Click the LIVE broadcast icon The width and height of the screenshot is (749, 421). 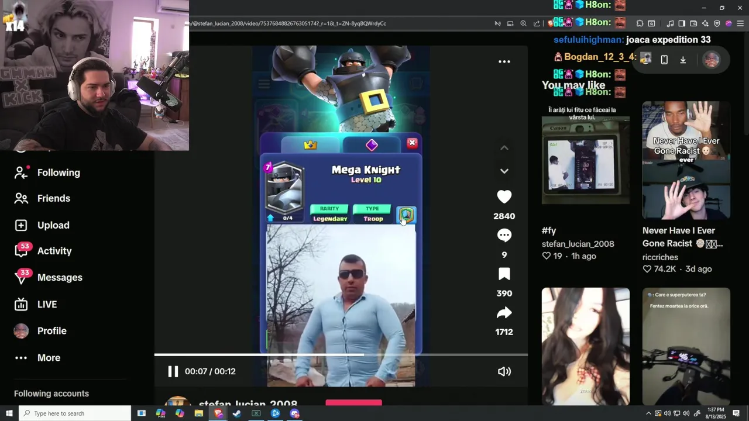pyautogui.click(x=21, y=304)
